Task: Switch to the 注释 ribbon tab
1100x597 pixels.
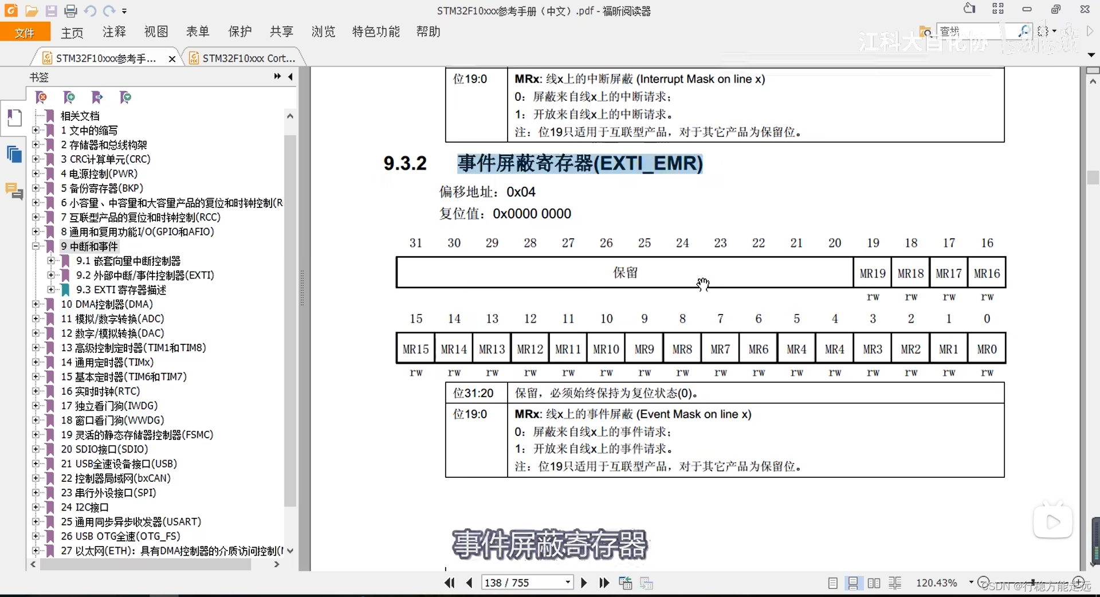Action: [x=114, y=32]
